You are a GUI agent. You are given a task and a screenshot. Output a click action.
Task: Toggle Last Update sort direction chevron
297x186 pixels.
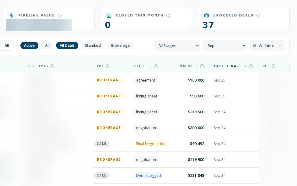click(x=246, y=66)
